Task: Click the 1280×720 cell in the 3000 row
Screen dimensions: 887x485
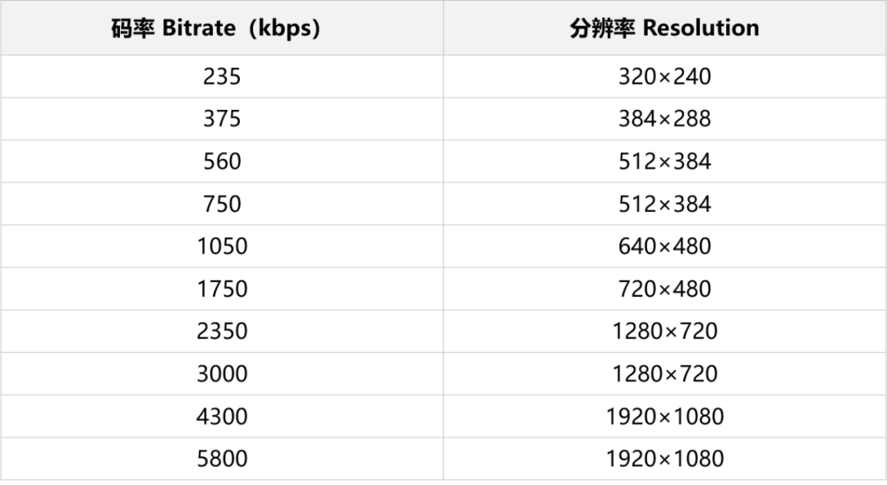Action: 664,374
